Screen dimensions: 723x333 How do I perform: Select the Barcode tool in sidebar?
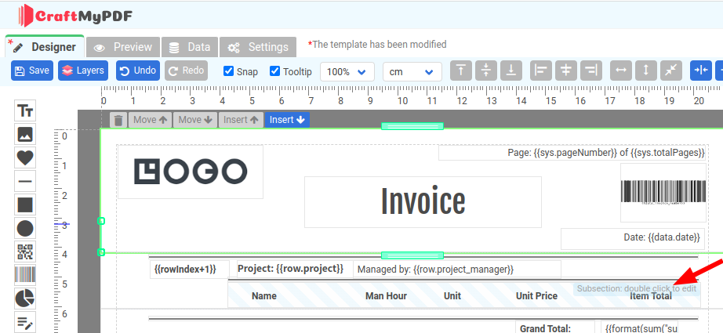click(x=25, y=275)
